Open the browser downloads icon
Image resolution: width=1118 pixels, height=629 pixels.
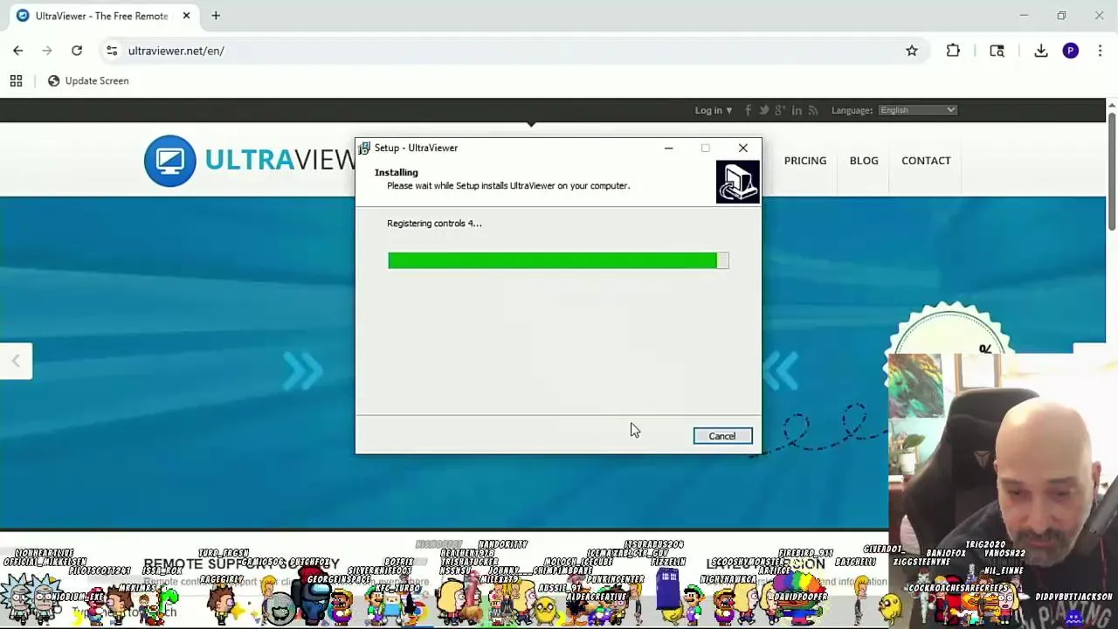1041,51
